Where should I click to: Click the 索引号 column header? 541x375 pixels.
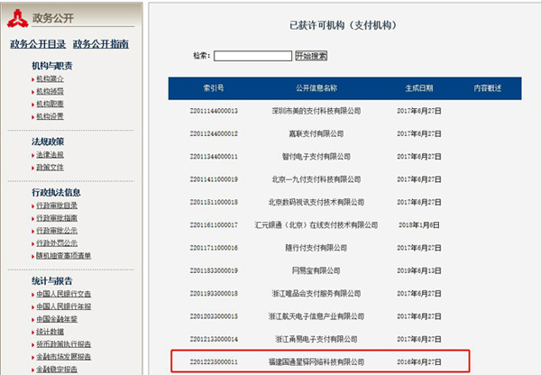(x=214, y=88)
